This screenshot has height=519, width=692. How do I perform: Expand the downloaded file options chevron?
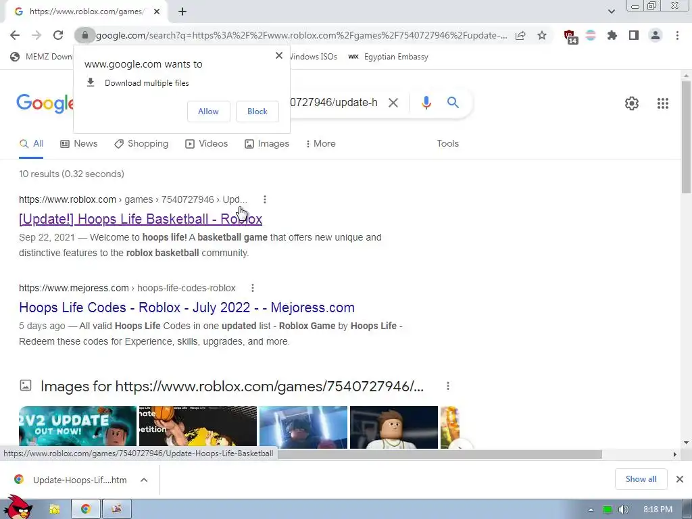144,480
